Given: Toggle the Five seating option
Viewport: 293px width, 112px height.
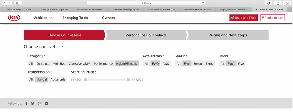Looking at the screenshot, I should click(187, 64).
